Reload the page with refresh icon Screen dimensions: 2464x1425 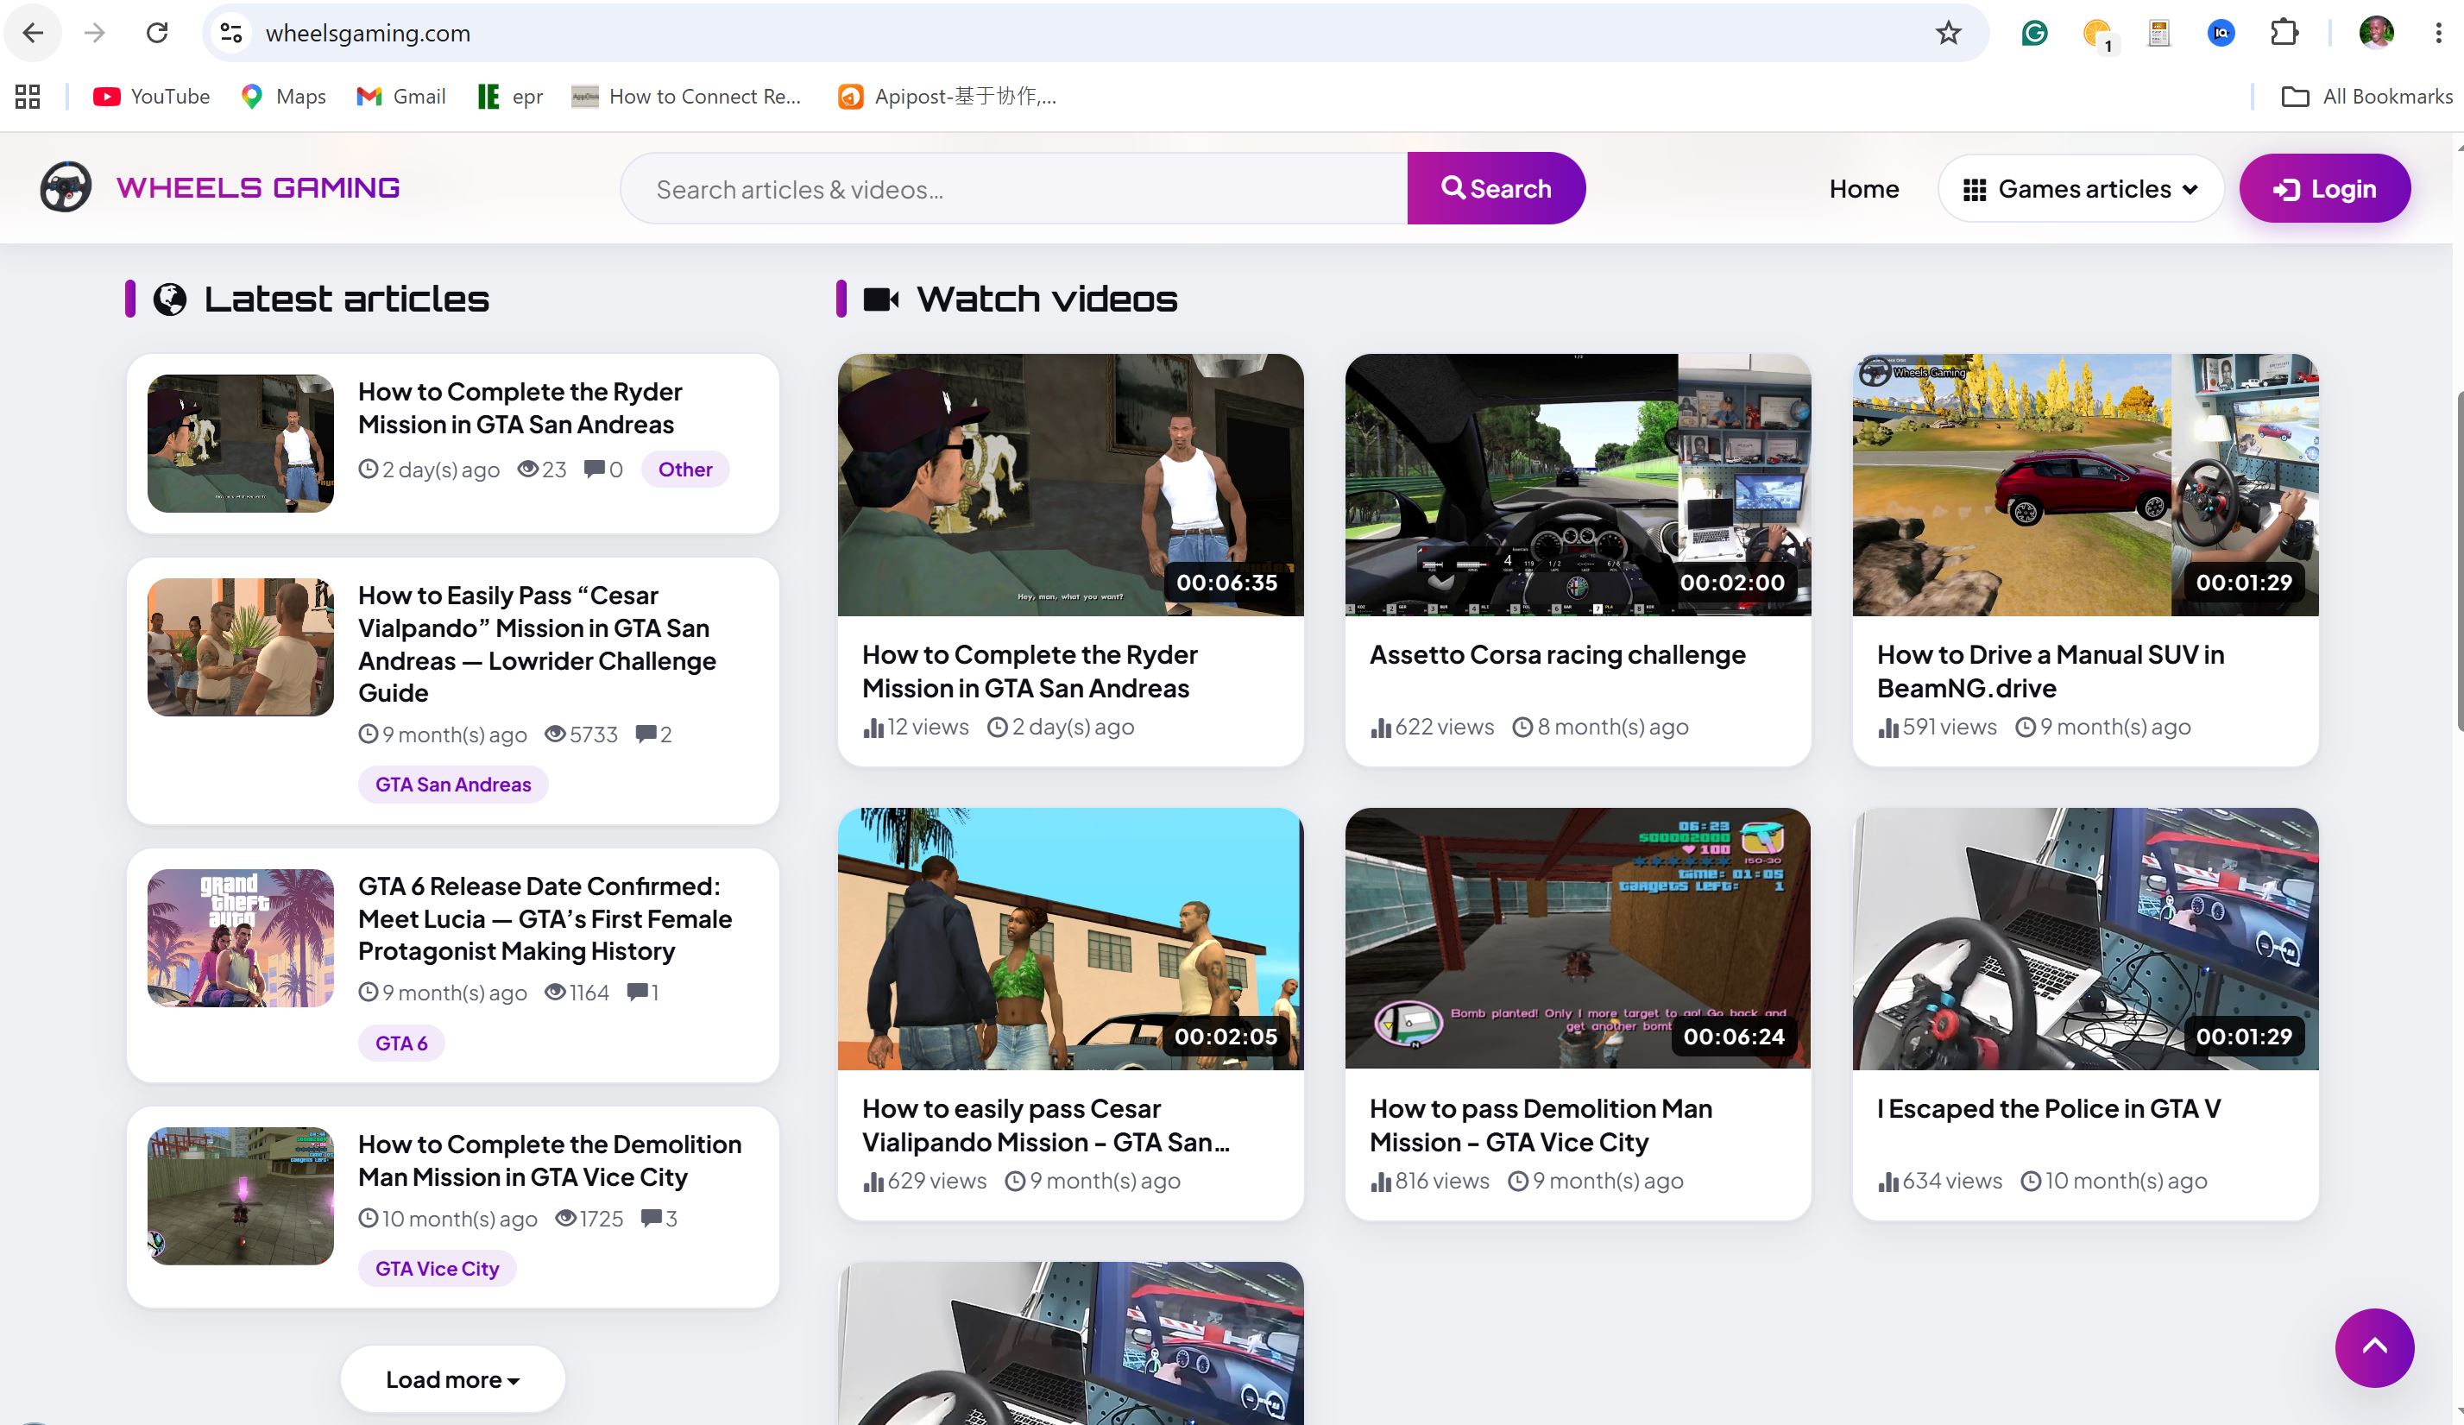coord(157,34)
